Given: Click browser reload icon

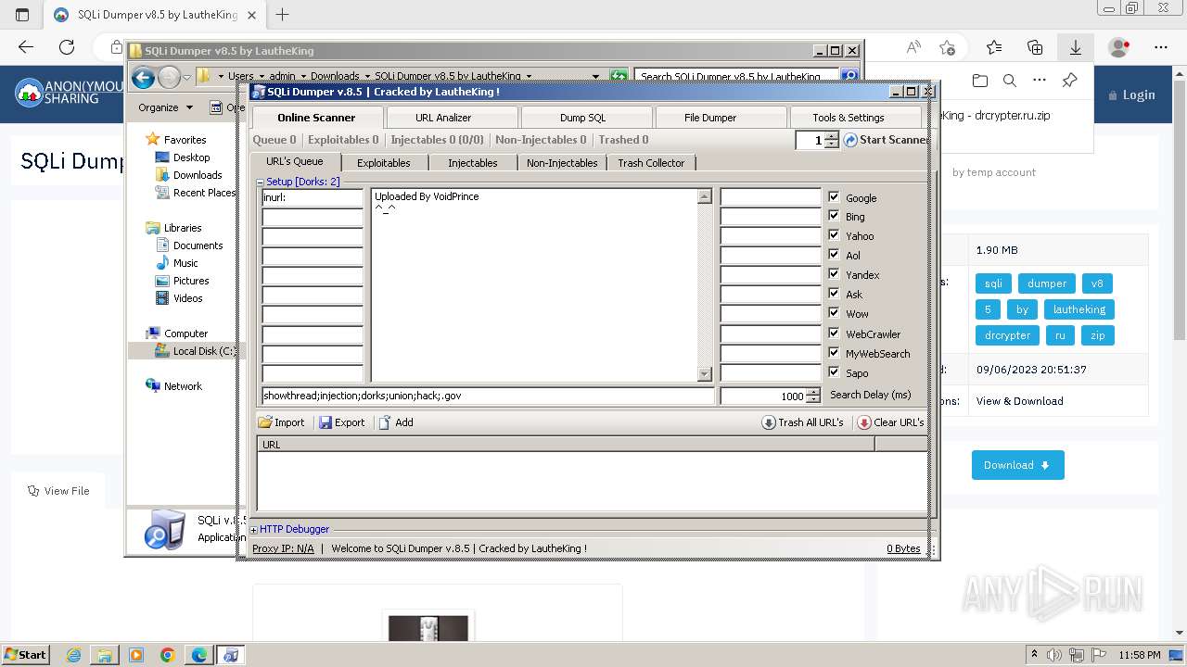Looking at the screenshot, I should tap(67, 47).
